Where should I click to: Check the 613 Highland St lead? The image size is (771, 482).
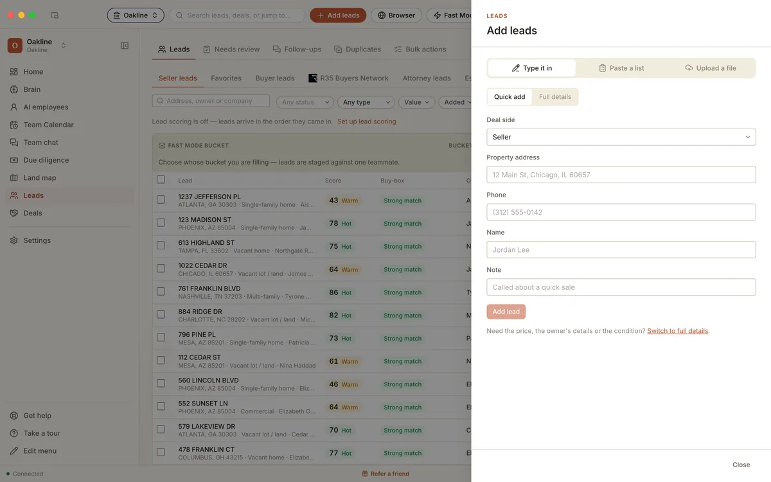(161, 246)
